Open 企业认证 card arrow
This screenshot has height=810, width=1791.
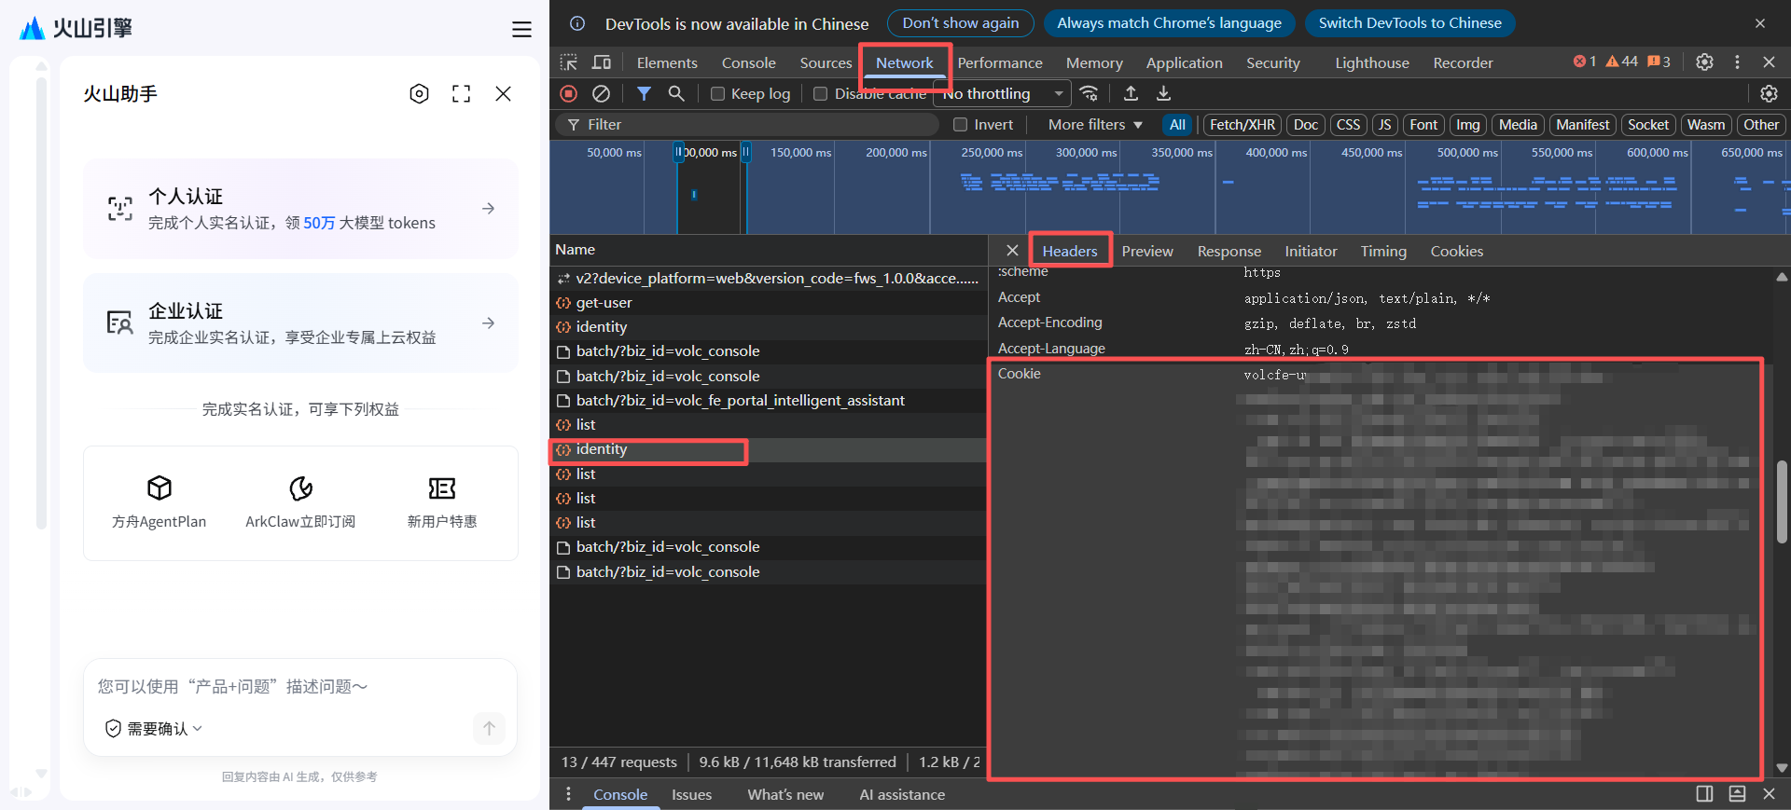click(x=488, y=323)
